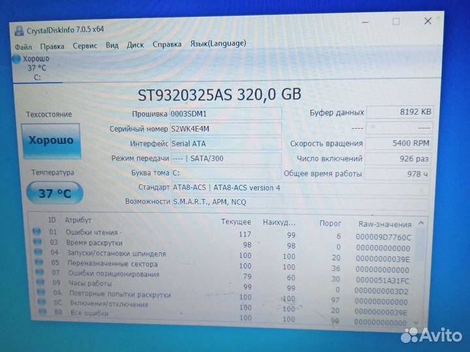Minimize the CrystalDiskInfo window
Screen dimensions: 470x352
point(365,22)
